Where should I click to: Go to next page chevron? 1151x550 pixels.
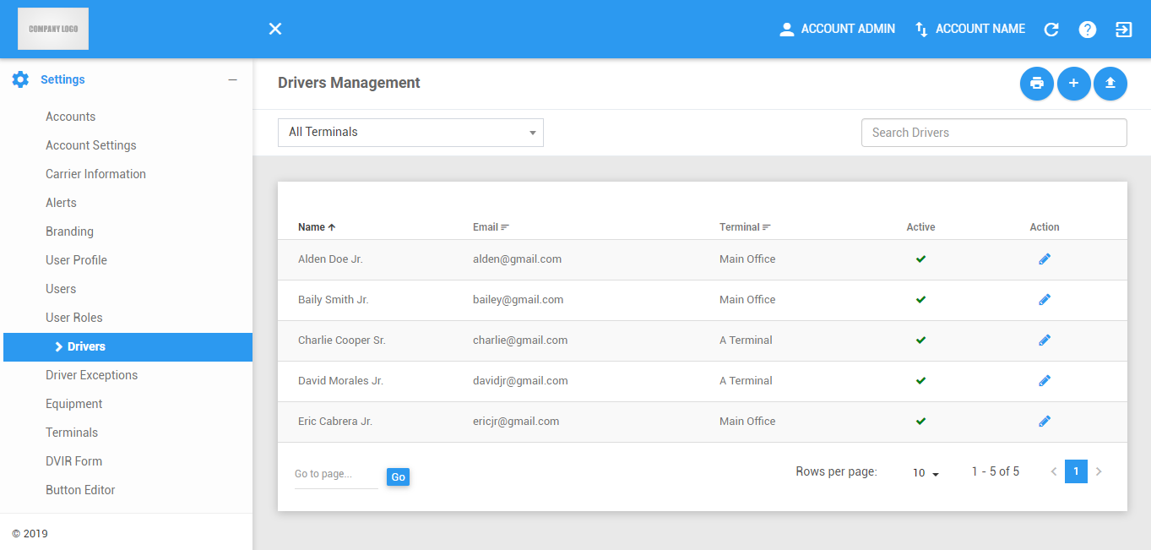(1099, 471)
